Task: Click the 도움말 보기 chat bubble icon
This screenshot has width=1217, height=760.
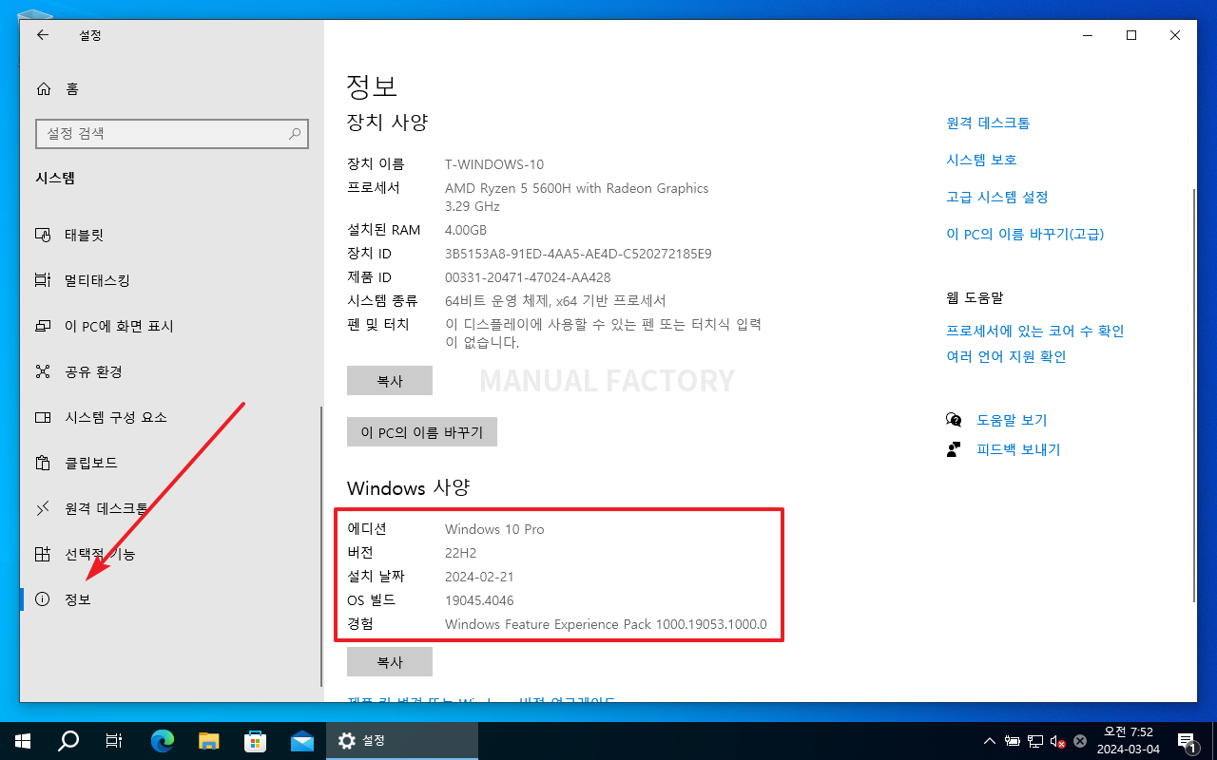Action: click(x=954, y=420)
